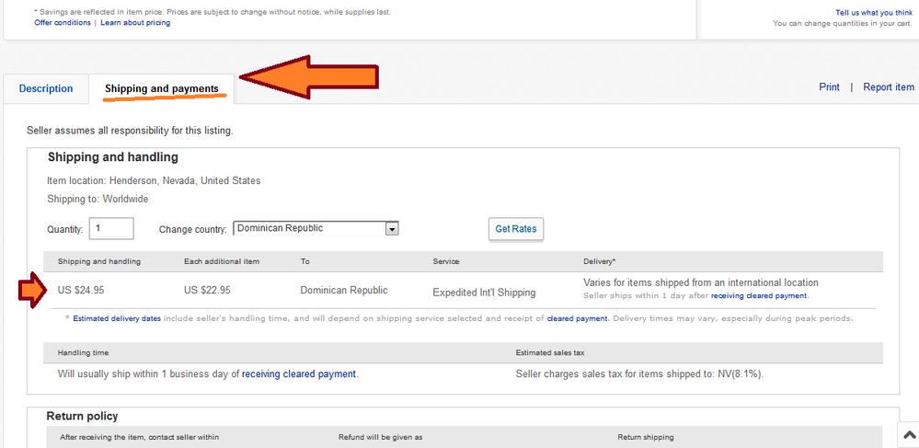Open the Offer conditions link

point(63,22)
